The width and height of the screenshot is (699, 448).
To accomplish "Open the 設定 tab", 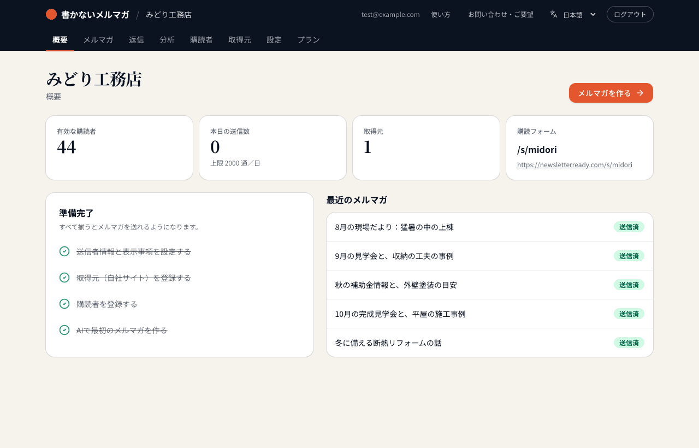I will pyautogui.click(x=274, y=40).
